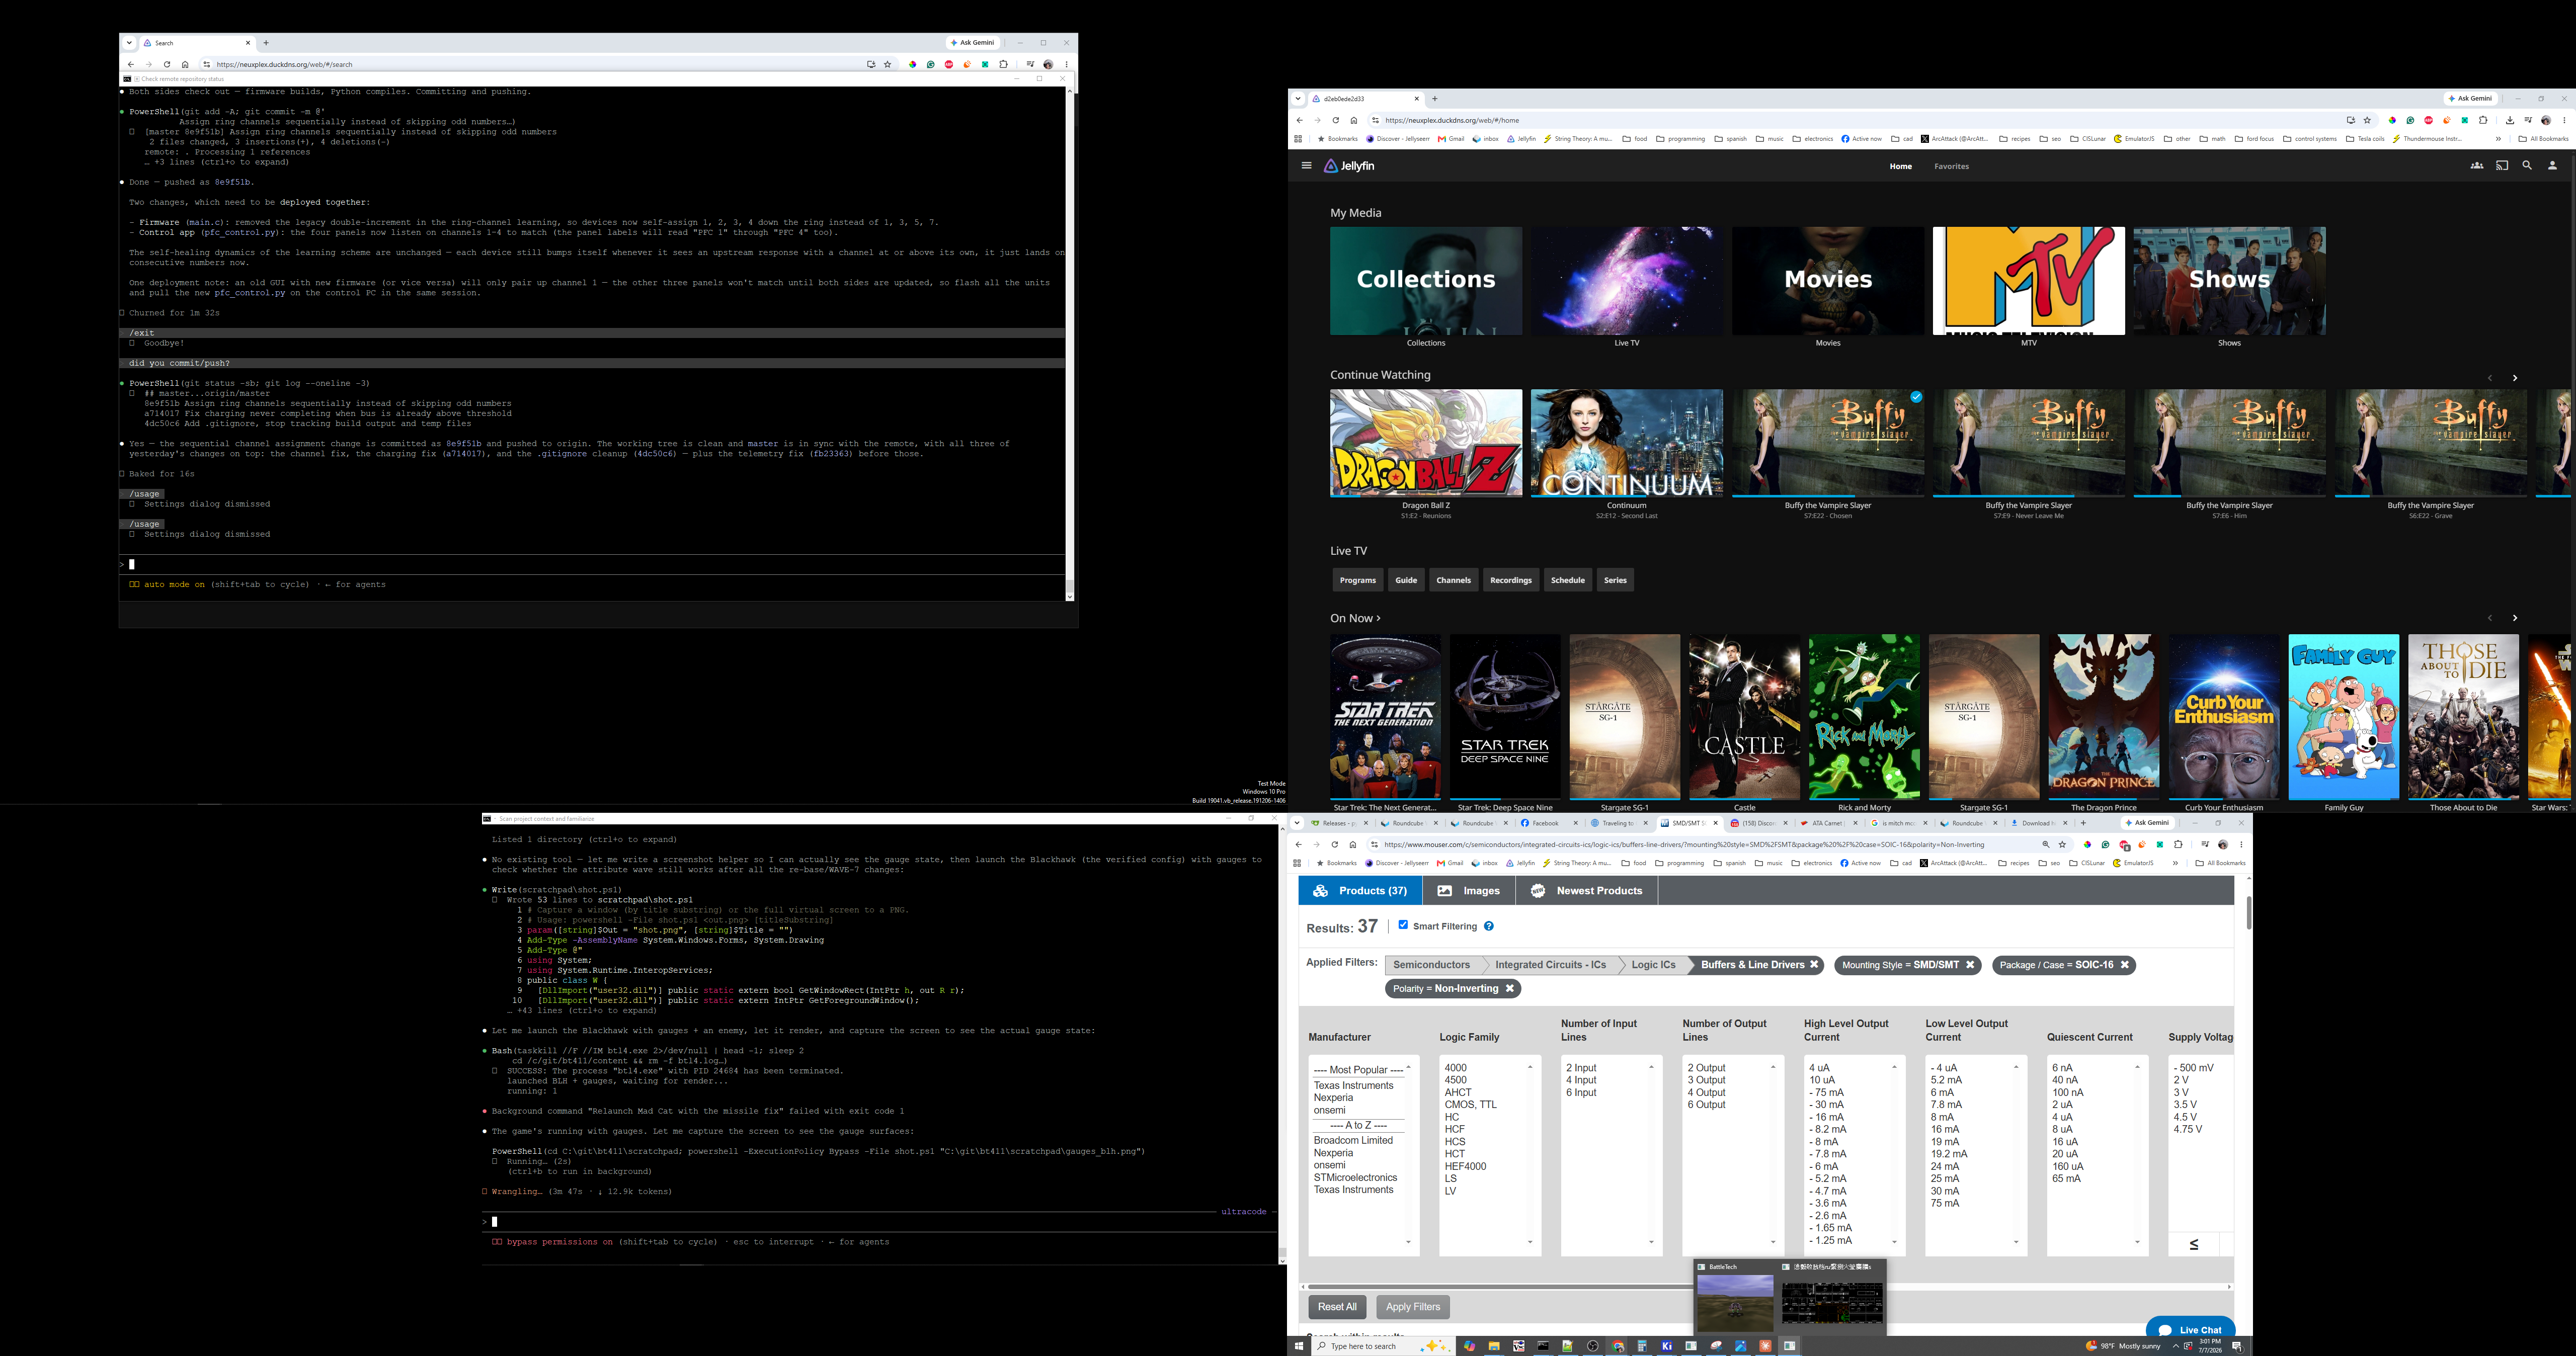This screenshot has height=1356, width=2576.
Task: Open the tab search dropdown in Mouser window
Action: click(x=1297, y=823)
